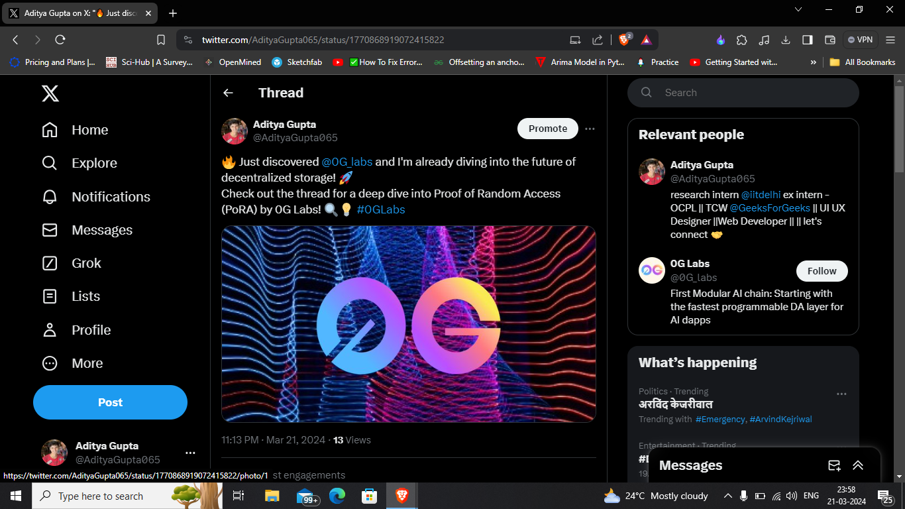Open the @iitdelhi link in the bio
This screenshot has width=905, height=509.
[x=761, y=195]
